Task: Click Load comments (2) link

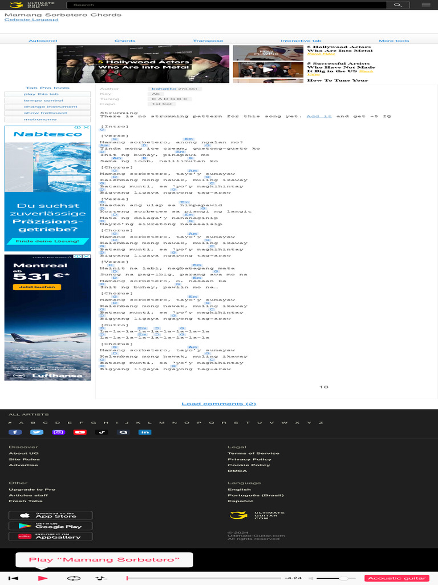Action: point(218,404)
